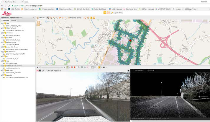Open the Options dropdown in point cloud

click(x=150, y=71)
